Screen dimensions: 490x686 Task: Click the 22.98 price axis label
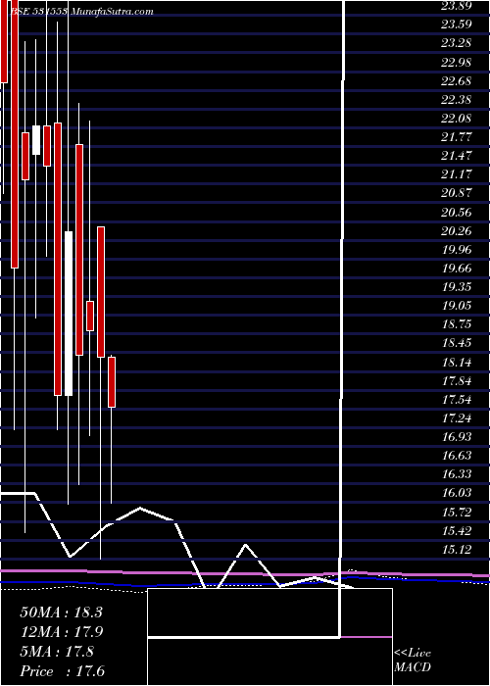(x=456, y=62)
